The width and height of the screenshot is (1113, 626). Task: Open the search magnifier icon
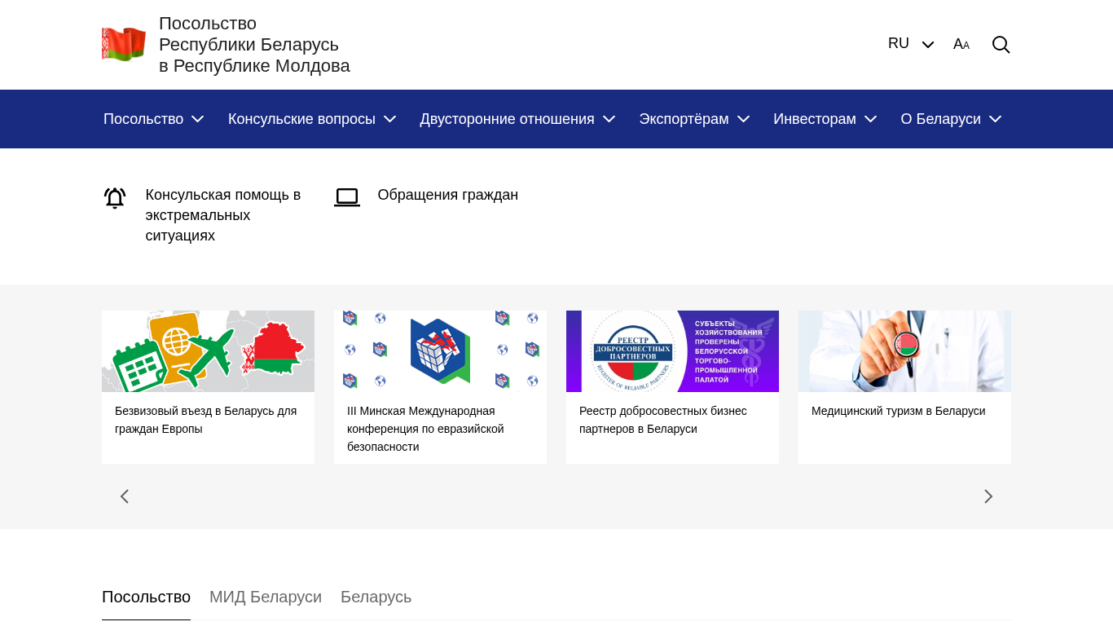coord(1001,45)
